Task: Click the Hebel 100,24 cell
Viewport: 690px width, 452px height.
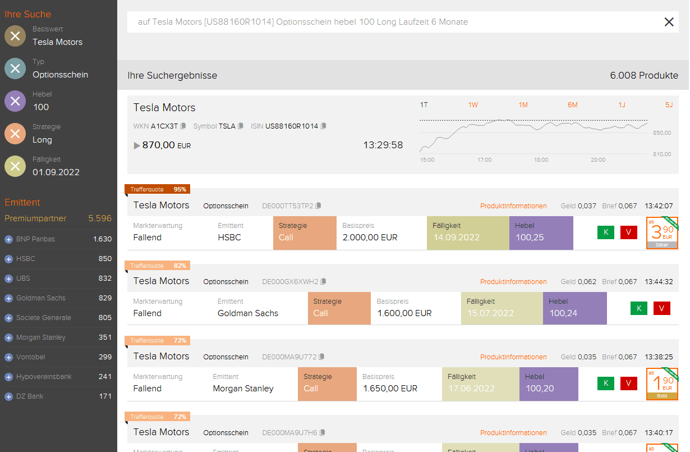Action: [575, 308]
